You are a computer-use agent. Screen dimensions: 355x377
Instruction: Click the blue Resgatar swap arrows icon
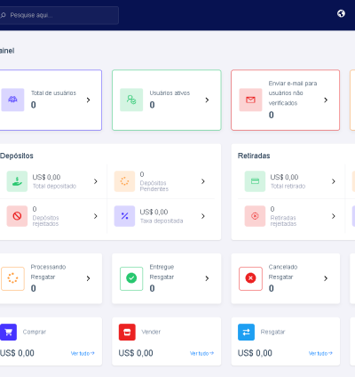pos(246,332)
